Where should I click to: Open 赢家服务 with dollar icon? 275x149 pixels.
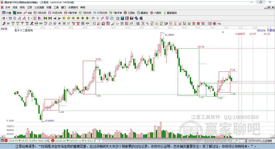(170, 13)
